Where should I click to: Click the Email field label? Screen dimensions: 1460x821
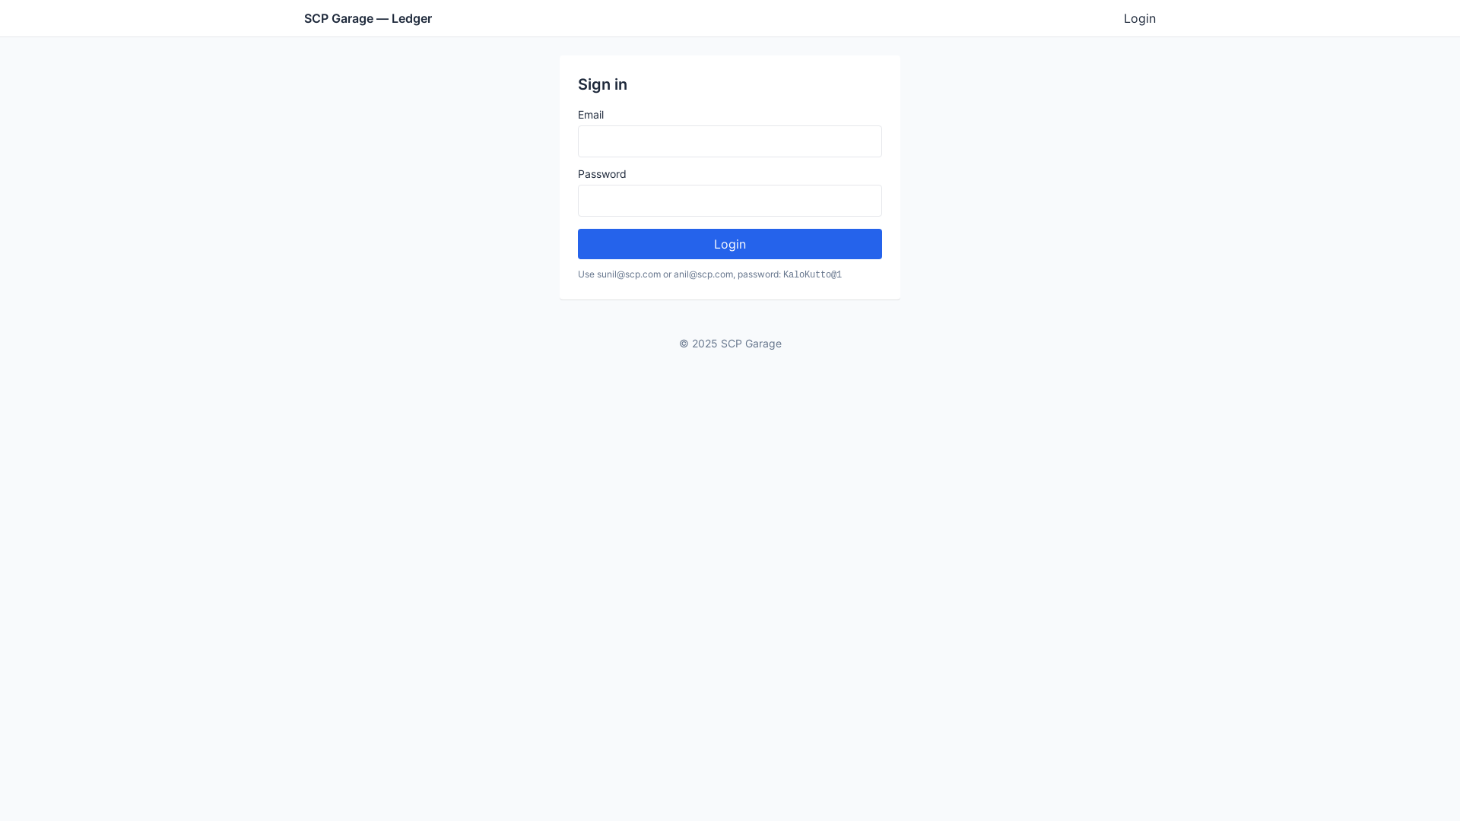591,115
